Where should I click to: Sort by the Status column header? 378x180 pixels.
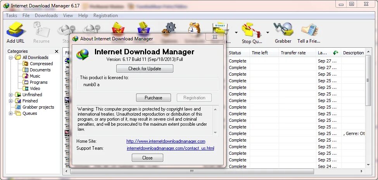point(238,53)
